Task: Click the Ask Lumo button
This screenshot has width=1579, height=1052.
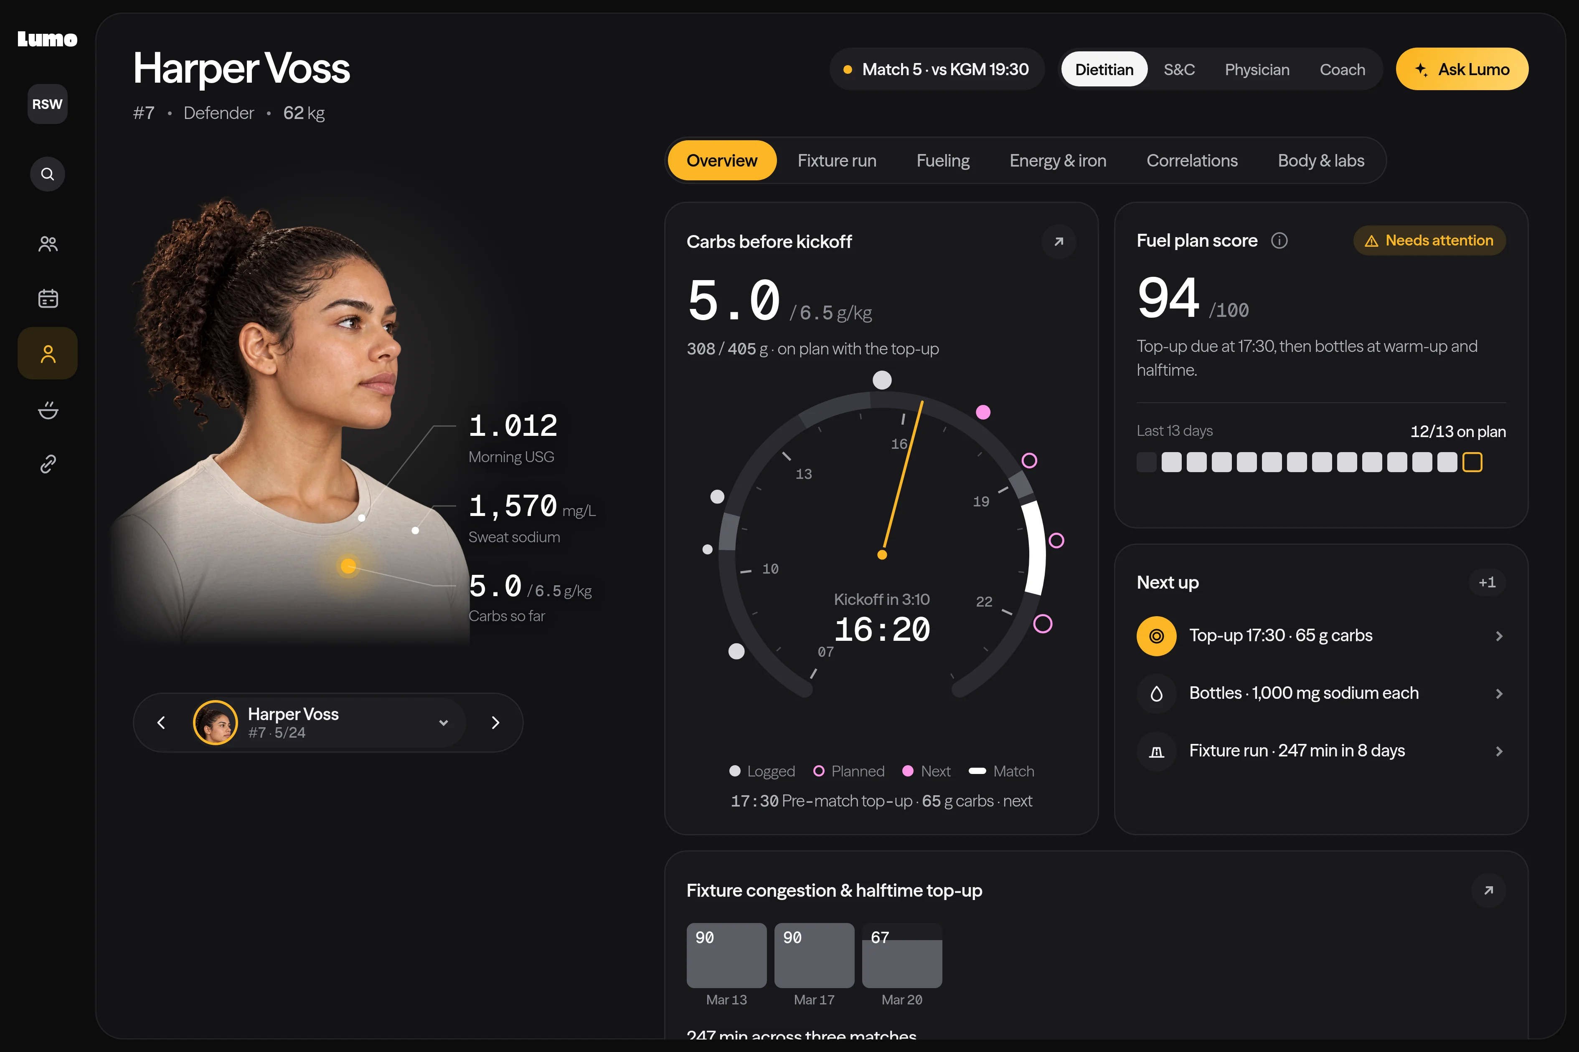Action: click(x=1462, y=69)
